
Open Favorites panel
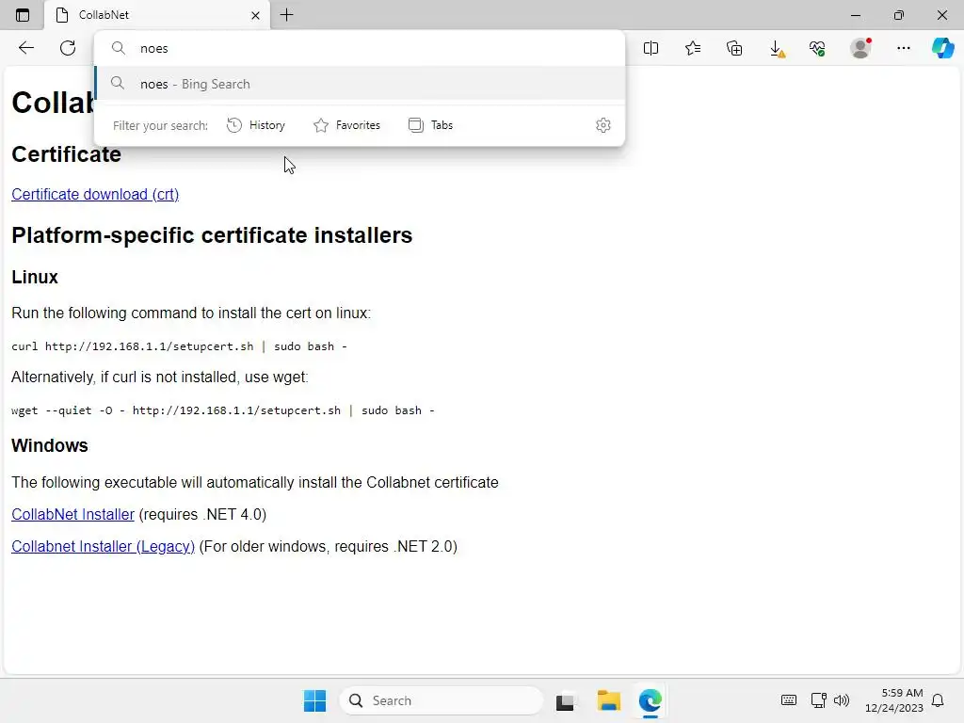tap(693, 48)
